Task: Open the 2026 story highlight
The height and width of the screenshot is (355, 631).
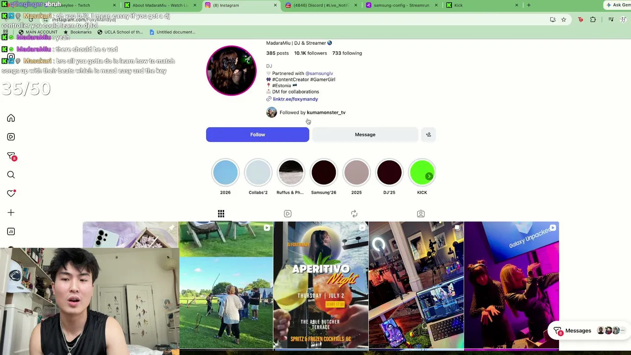Action: click(225, 173)
